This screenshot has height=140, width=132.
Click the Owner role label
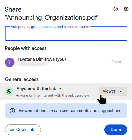(x=118, y=62)
